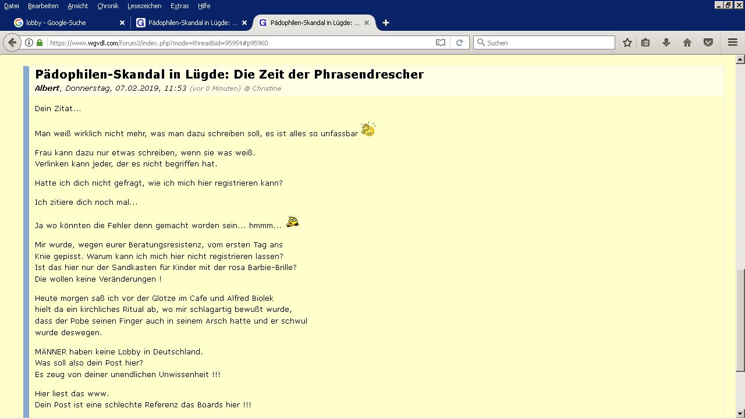Click the reload page icon

pyautogui.click(x=459, y=42)
